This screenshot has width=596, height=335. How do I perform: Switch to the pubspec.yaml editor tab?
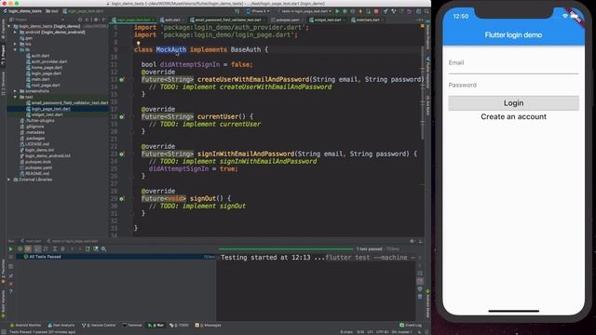(287, 20)
